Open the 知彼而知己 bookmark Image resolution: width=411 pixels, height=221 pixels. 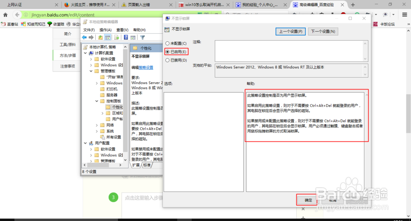pyautogui.click(x=33, y=24)
